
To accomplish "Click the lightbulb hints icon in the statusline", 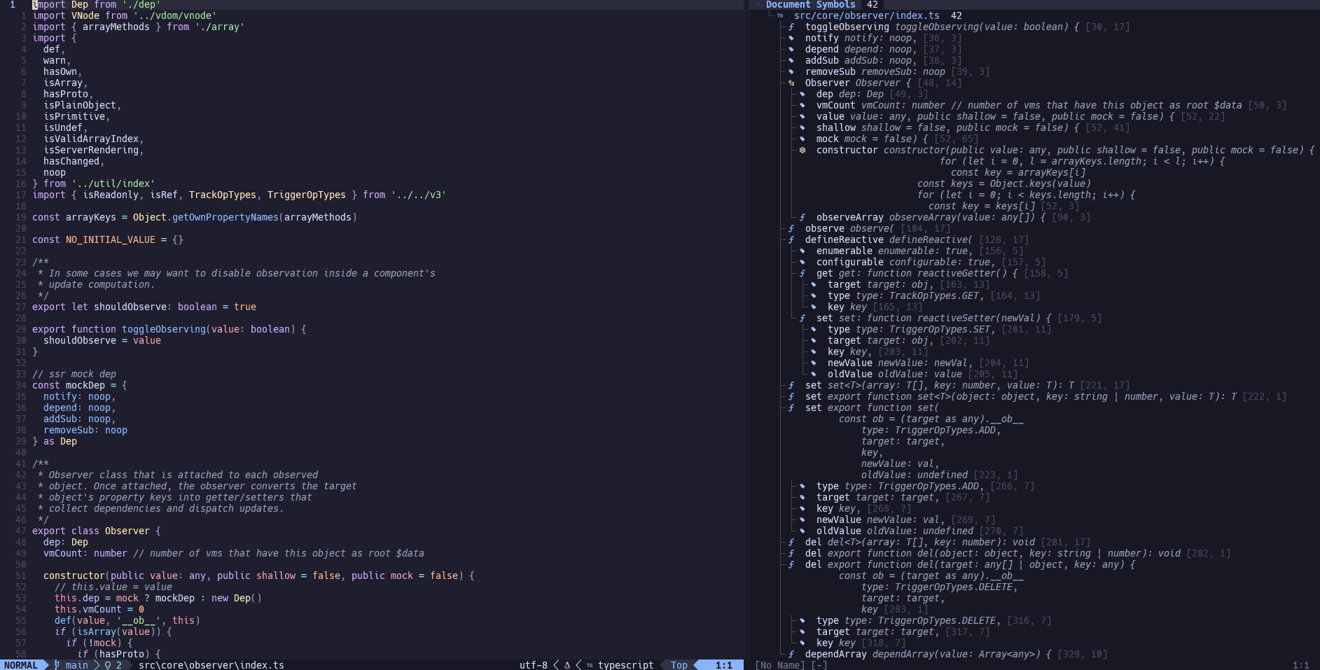I will tap(108, 665).
